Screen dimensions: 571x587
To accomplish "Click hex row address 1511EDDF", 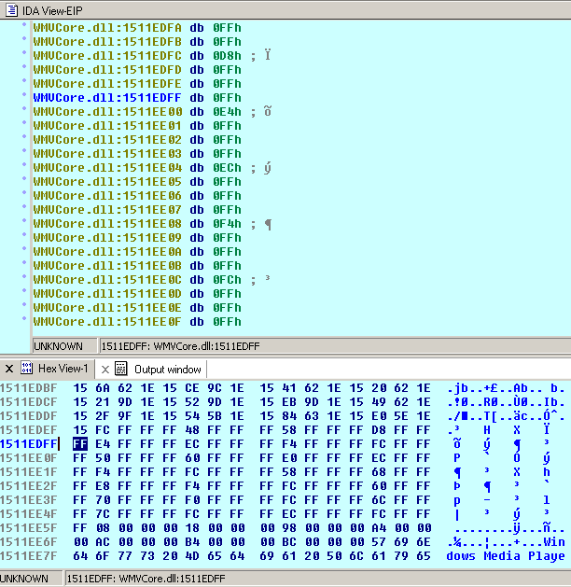I will [x=29, y=416].
